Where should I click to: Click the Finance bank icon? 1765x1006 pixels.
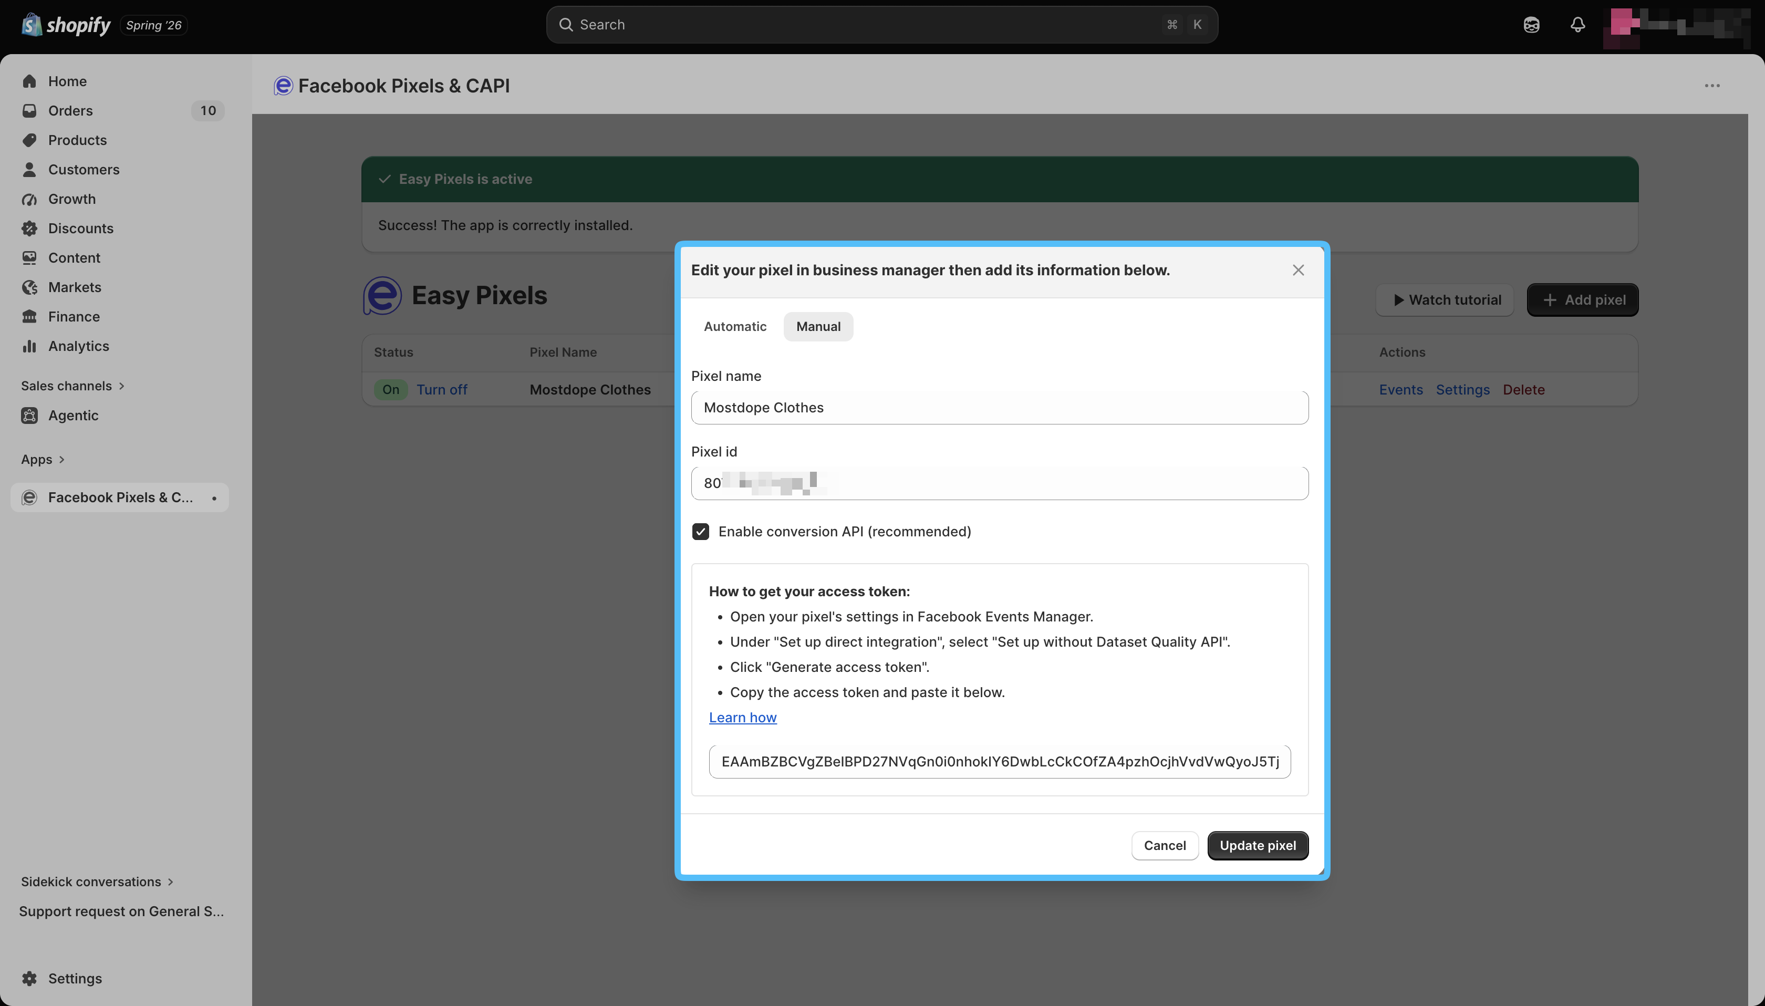click(x=29, y=316)
